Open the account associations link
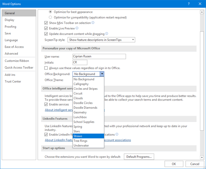 (117, 140)
